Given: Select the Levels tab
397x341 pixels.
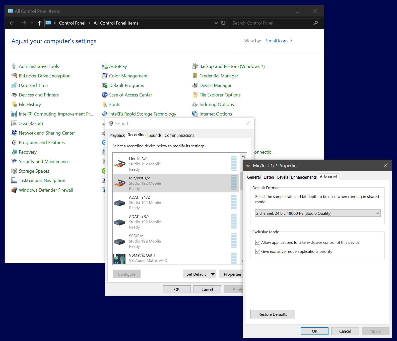Looking at the screenshot, I should (282, 177).
